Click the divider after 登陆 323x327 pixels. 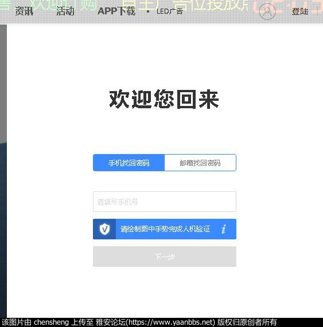tap(318, 11)
